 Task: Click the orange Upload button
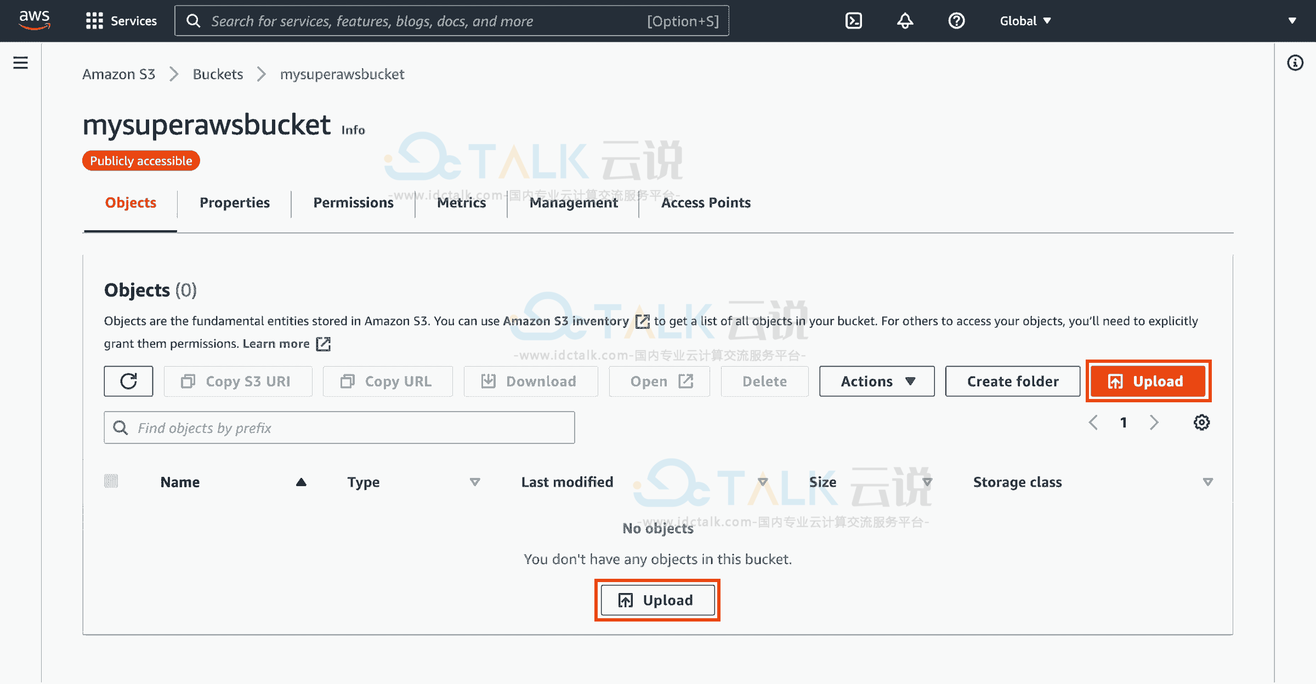pos(1148,381)
